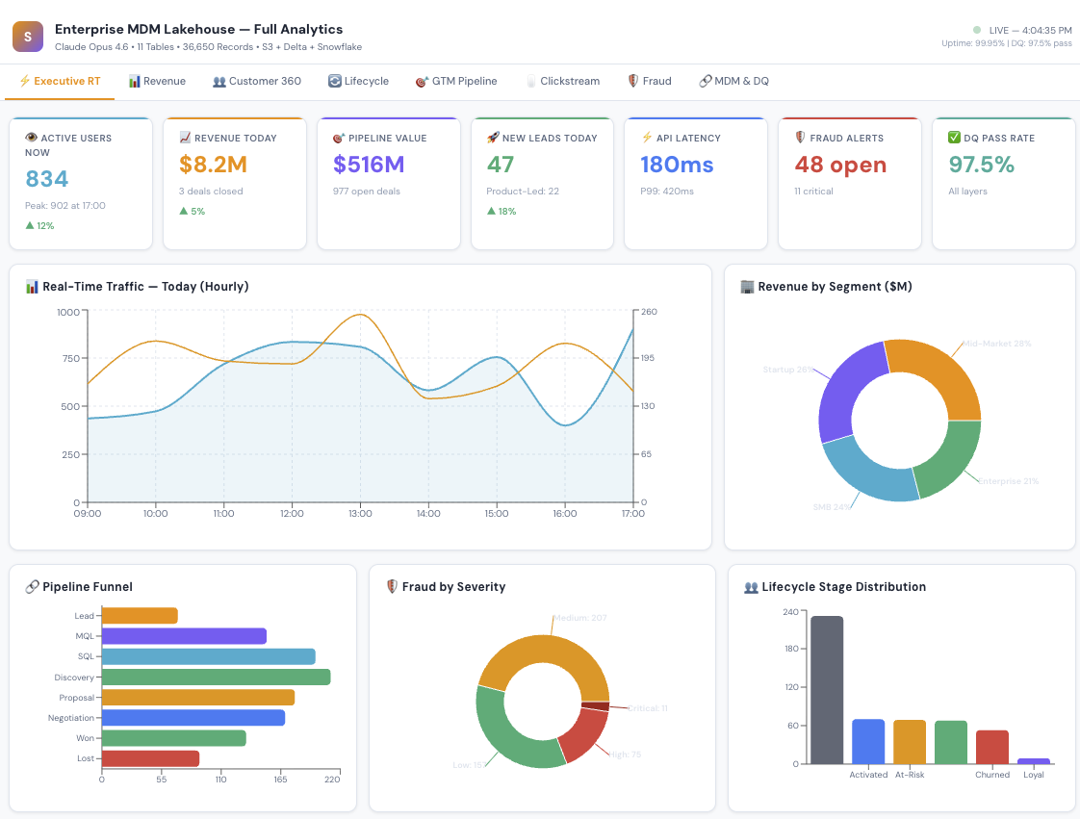The height and width of the screenshot is (819, 1080).
Task: Click the lightning icon on API Latency card
Action: tap(647, 138)
